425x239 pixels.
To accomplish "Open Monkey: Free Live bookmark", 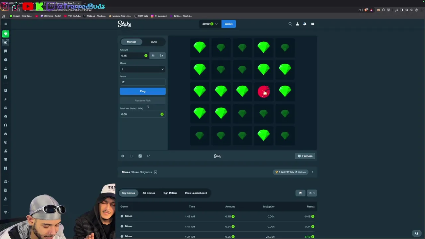I will click(x=120, y=16).
